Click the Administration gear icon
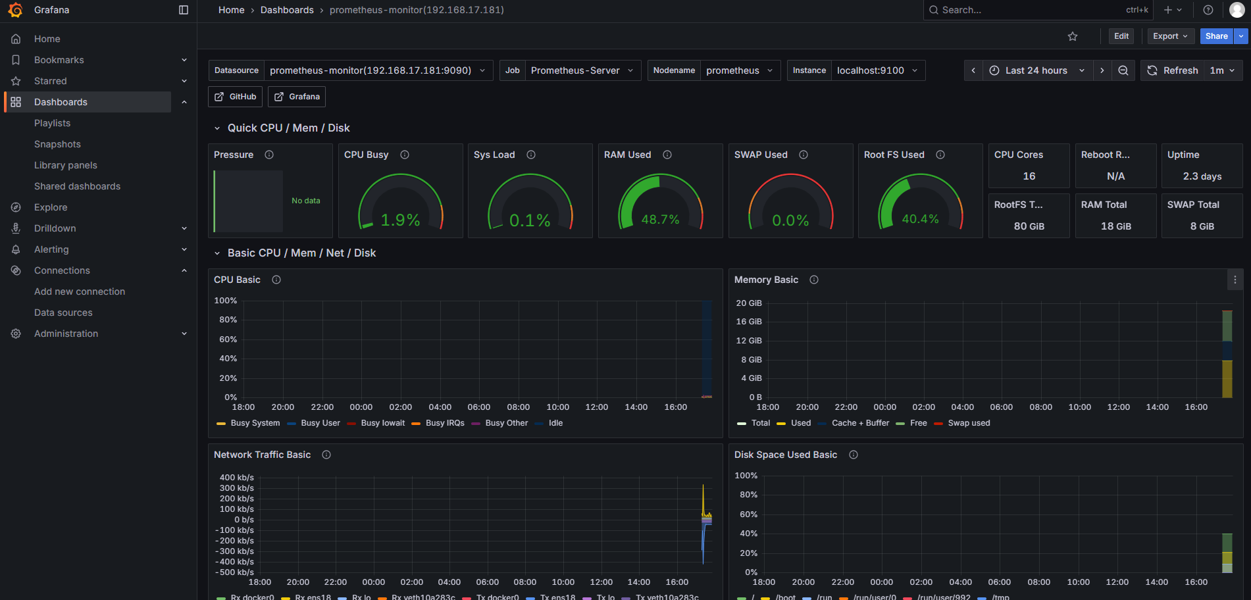This screenshot has width=1251, height=600. click(16, 334)
